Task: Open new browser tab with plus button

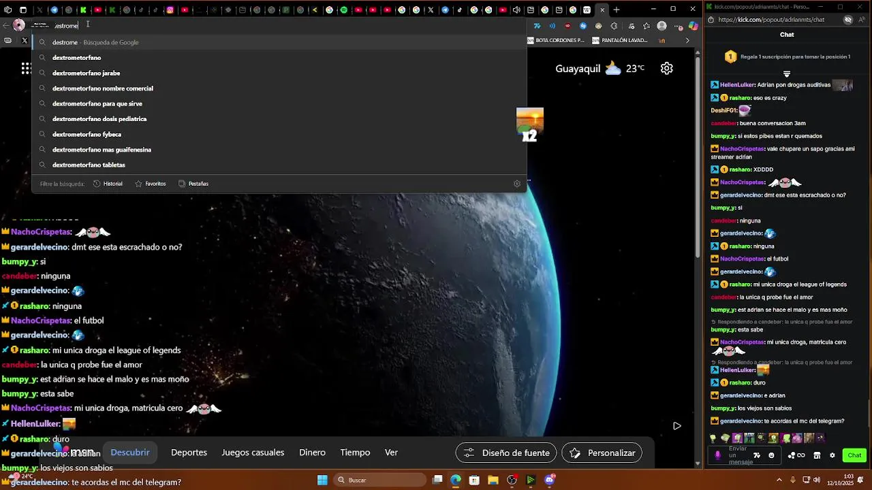Action: coord(617,10)
